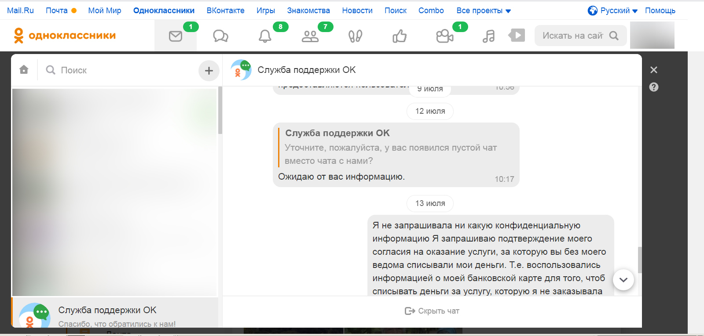
Task: Create new chat with plus button
Action: point(209,70)
